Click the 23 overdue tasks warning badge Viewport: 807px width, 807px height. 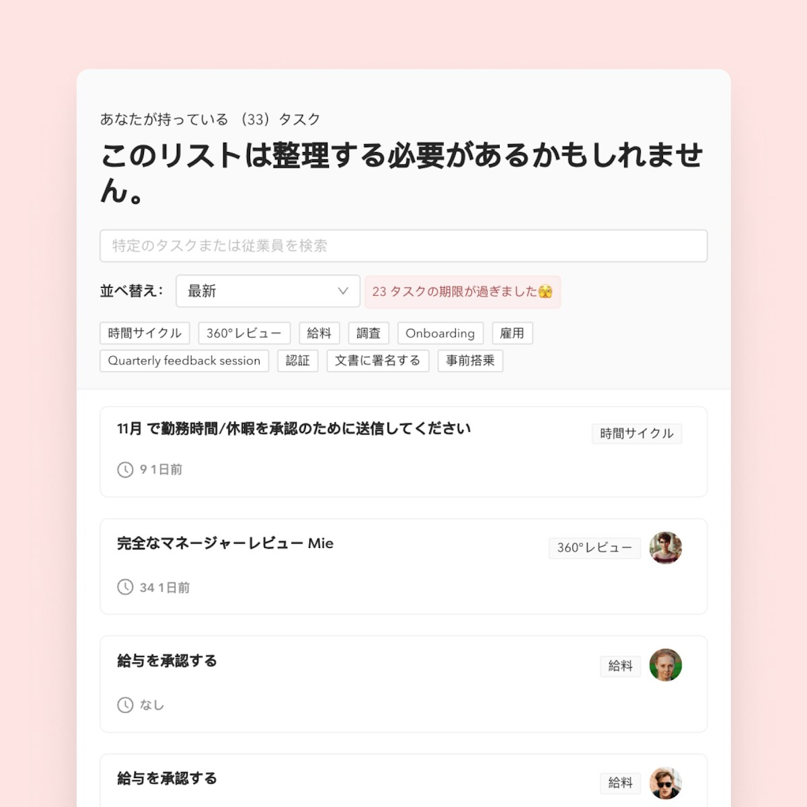463,292
